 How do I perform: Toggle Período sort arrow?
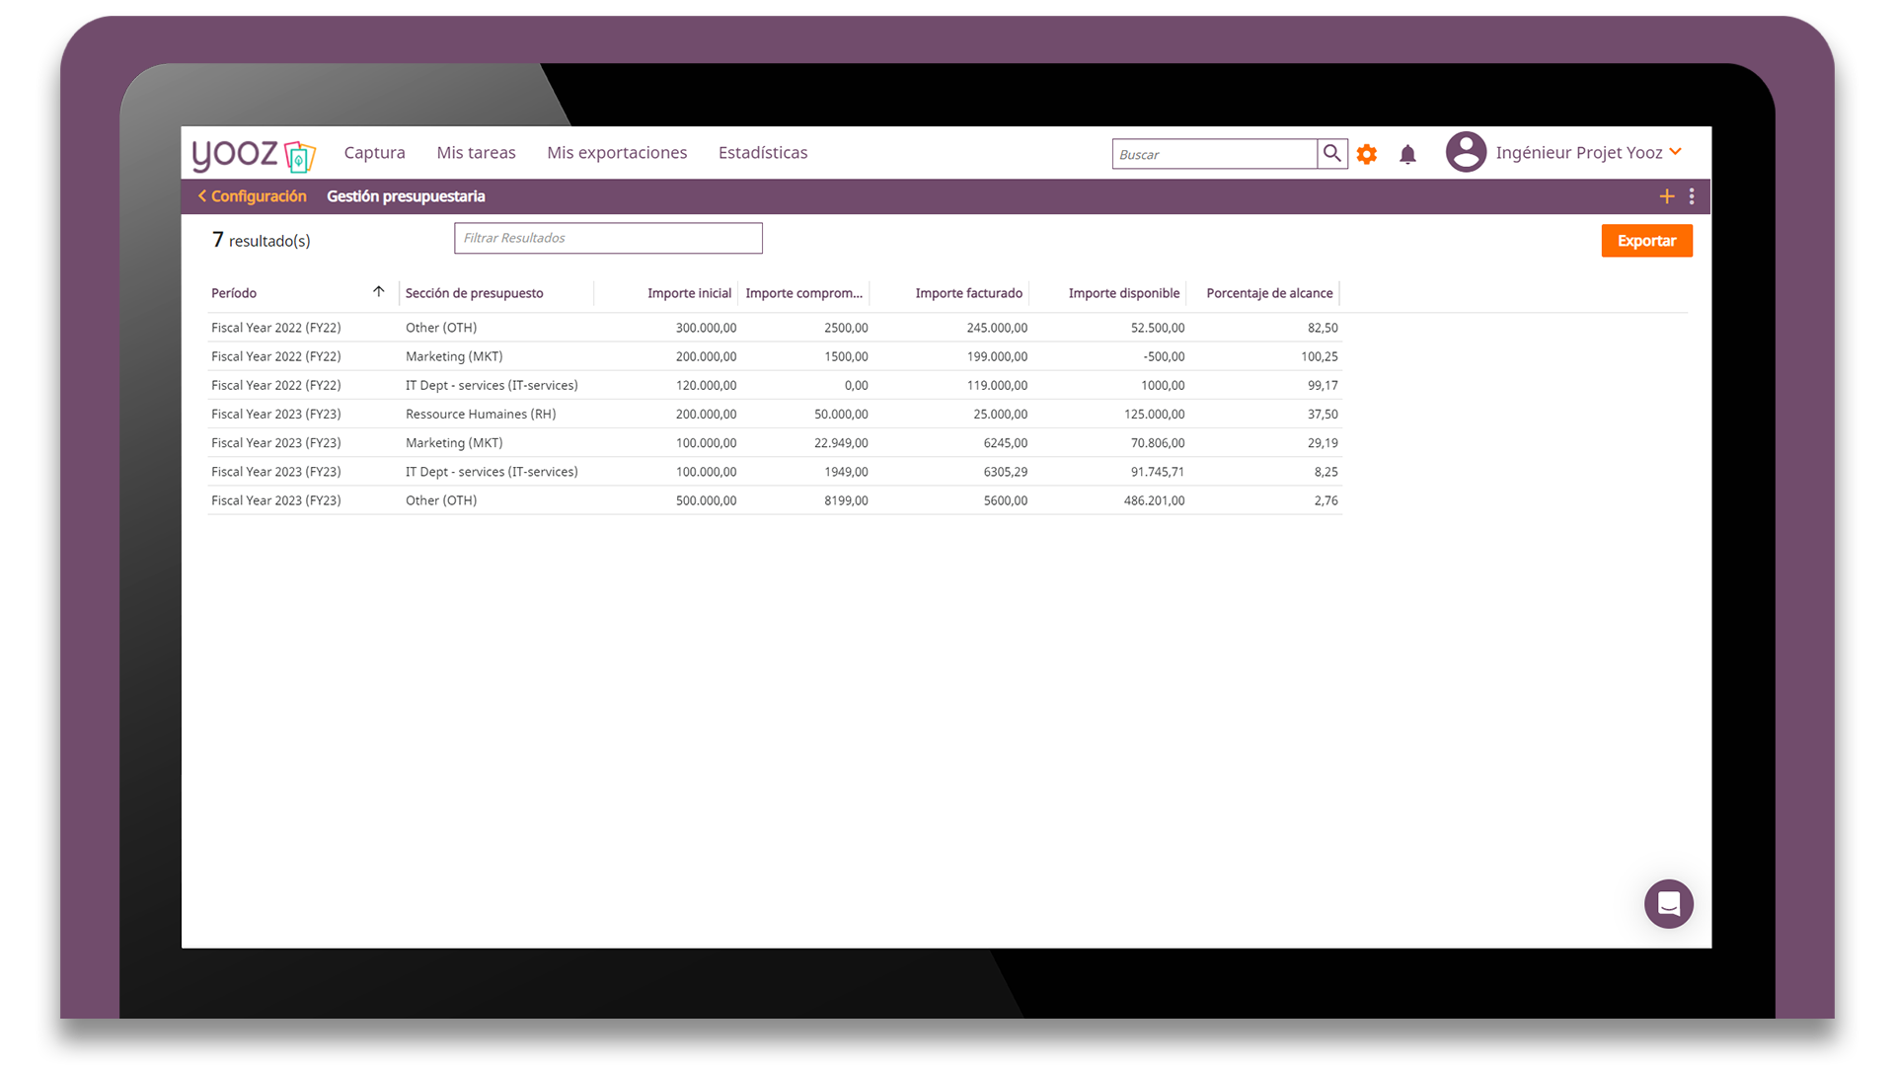[x=378, y=292]
